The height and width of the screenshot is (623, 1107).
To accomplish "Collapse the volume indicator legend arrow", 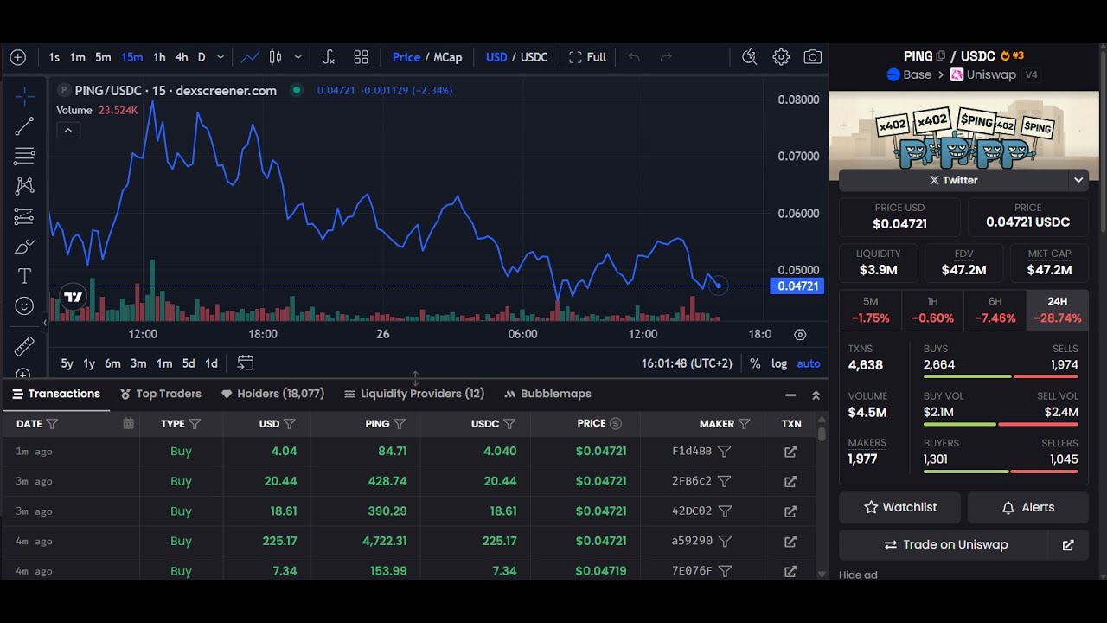I will [x=68, y=131].
